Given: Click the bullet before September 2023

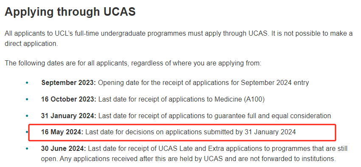Looking at the screenshot, I should pos(27,83).
